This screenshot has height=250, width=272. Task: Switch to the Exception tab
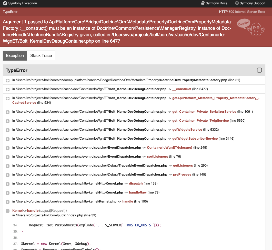[x=15, y=56]
